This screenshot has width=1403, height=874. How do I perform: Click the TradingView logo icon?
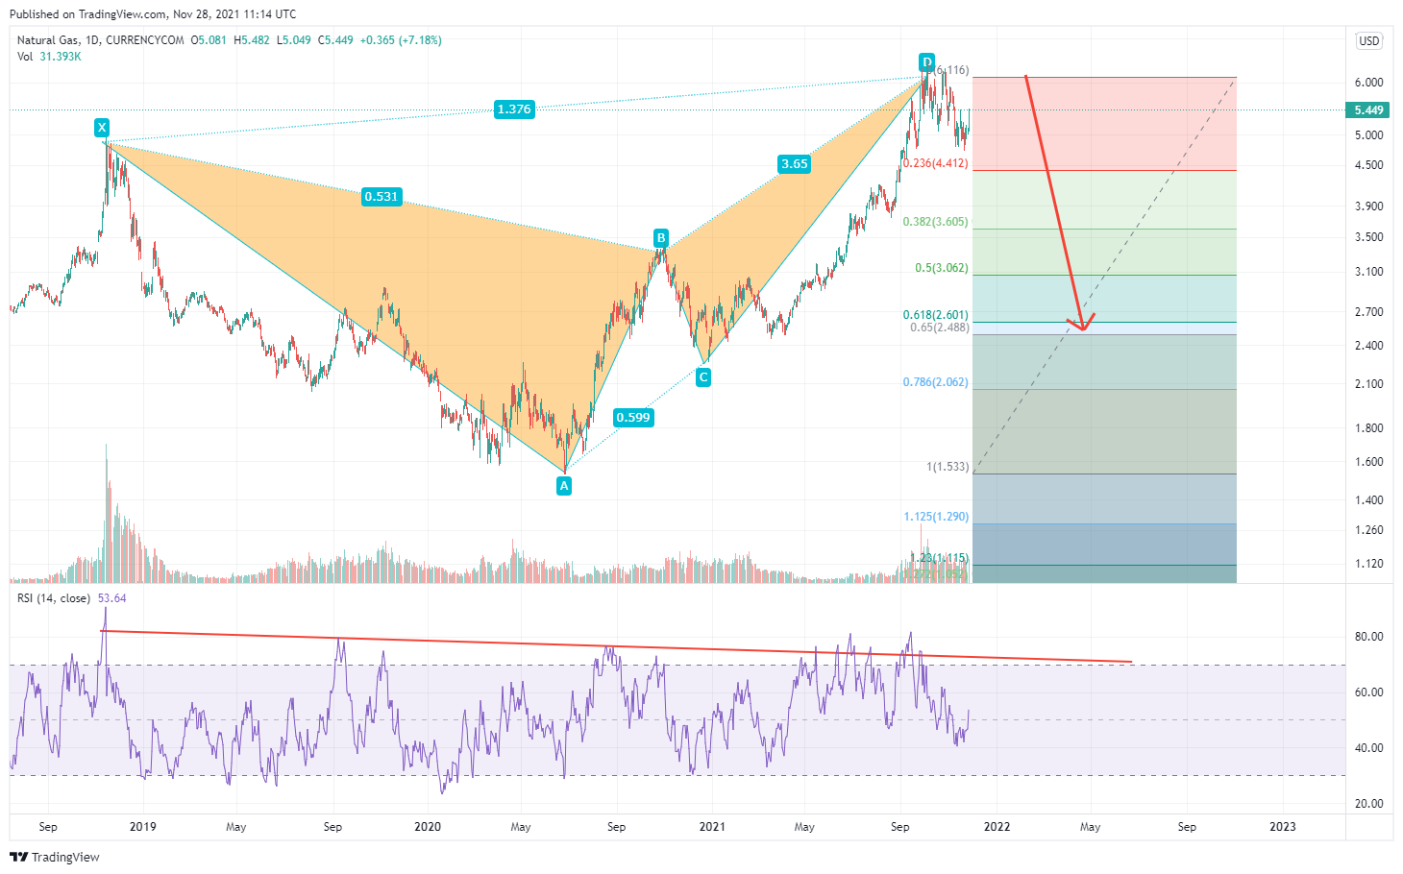pos(18,857)
